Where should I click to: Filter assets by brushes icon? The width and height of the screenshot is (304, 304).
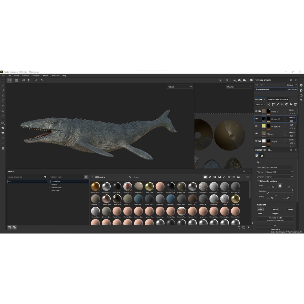click(x=224, y=177)
